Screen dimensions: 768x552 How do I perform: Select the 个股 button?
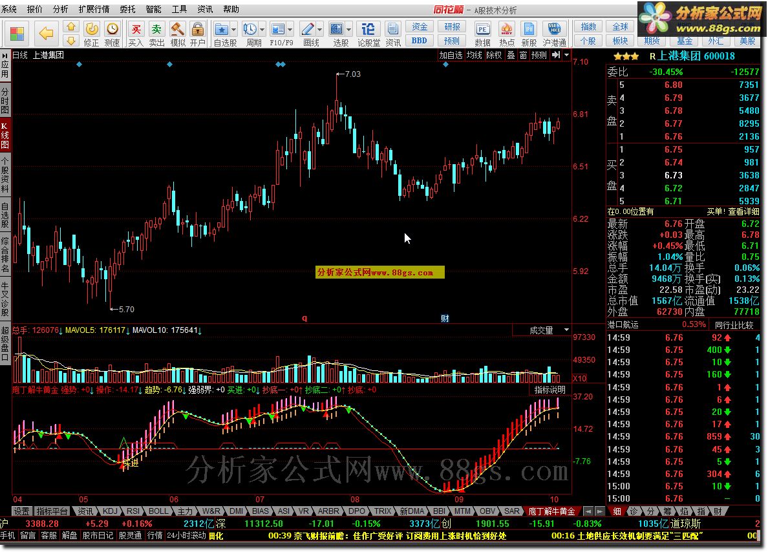[x=588, y=41]
